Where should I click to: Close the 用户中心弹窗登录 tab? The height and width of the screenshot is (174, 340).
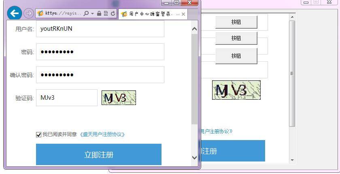pyautogui.click(x=183, y=14)
